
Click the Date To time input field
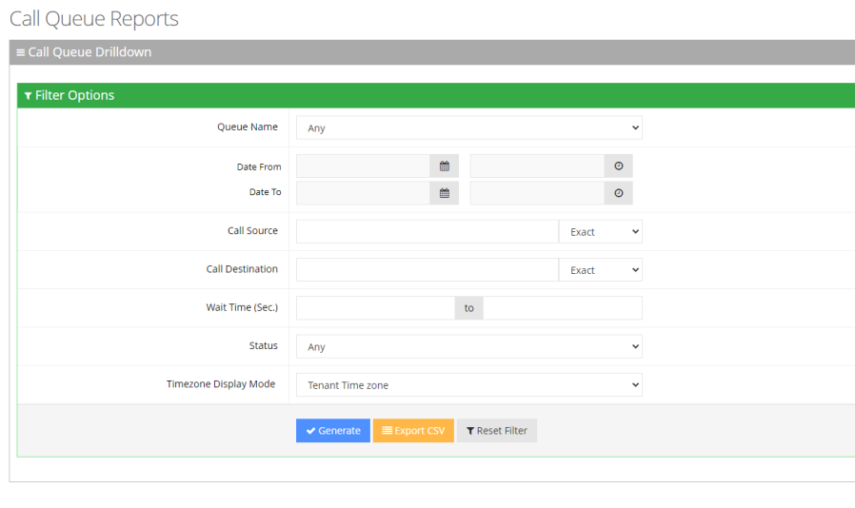coord(537,193)
